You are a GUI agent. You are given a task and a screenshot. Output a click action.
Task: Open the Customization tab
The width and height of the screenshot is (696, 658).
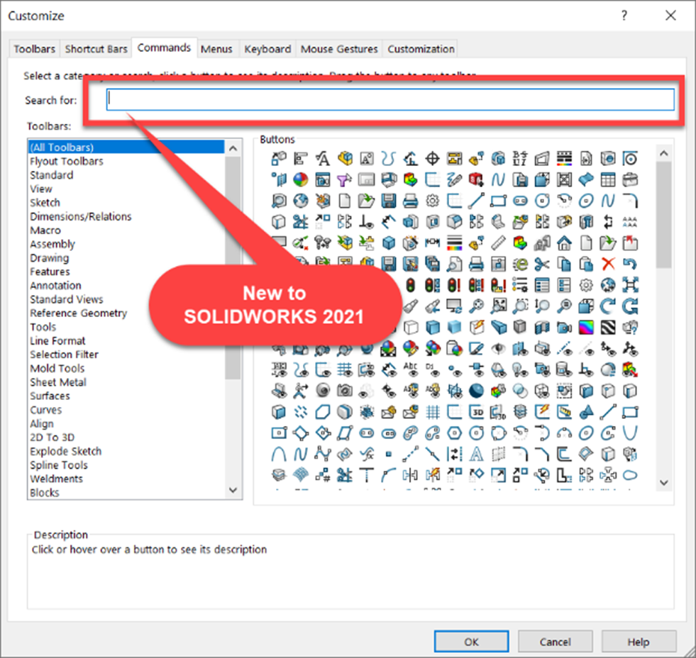point(421,49)
